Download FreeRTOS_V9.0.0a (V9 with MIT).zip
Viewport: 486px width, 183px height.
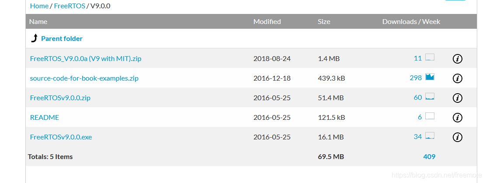(86, 58)
